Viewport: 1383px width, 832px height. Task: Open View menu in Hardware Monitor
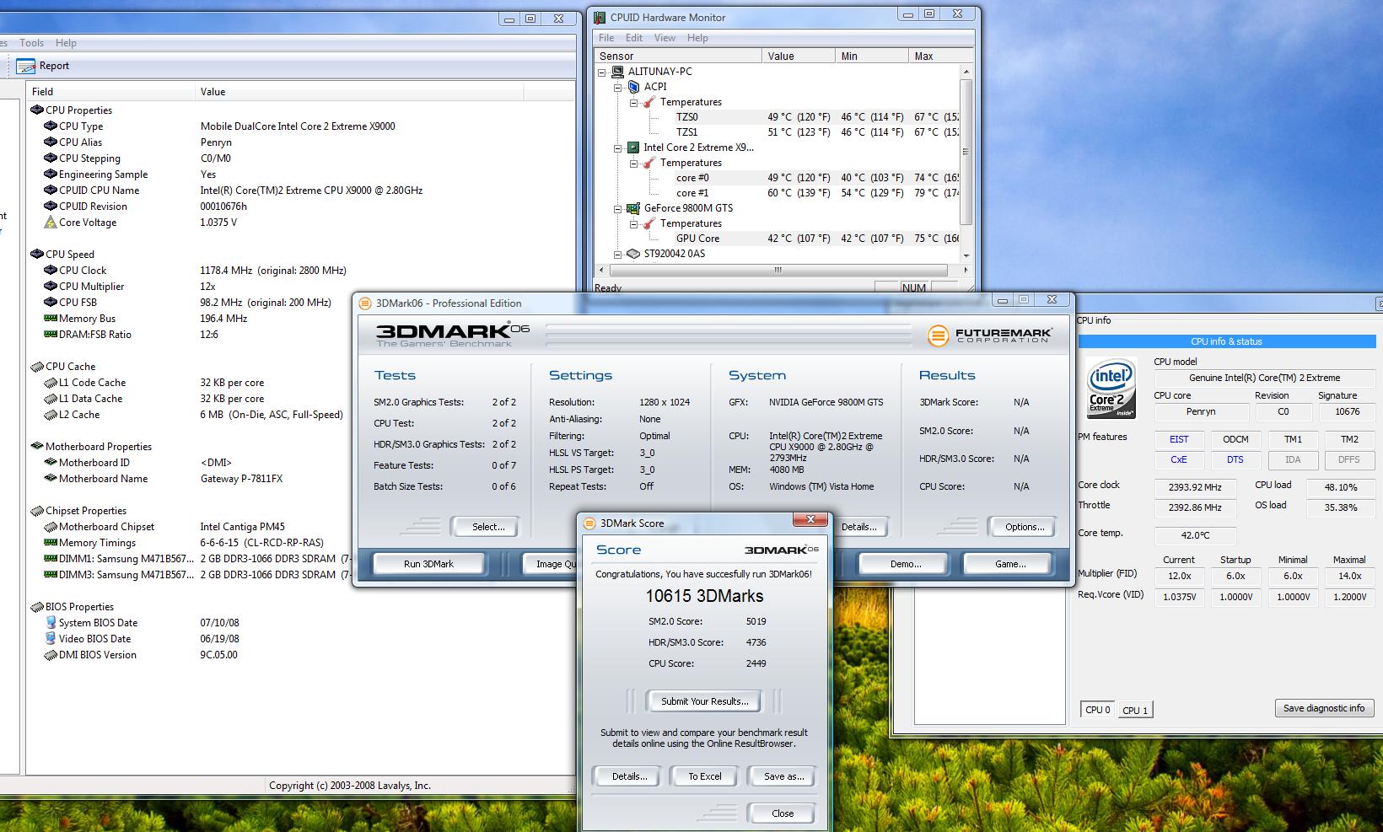pyautogui.click(x=665, y=38)
